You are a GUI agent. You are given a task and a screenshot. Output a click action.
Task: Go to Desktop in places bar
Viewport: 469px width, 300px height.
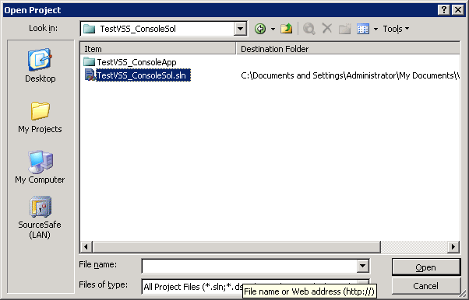pyautogui.click(x=40, y=65)
